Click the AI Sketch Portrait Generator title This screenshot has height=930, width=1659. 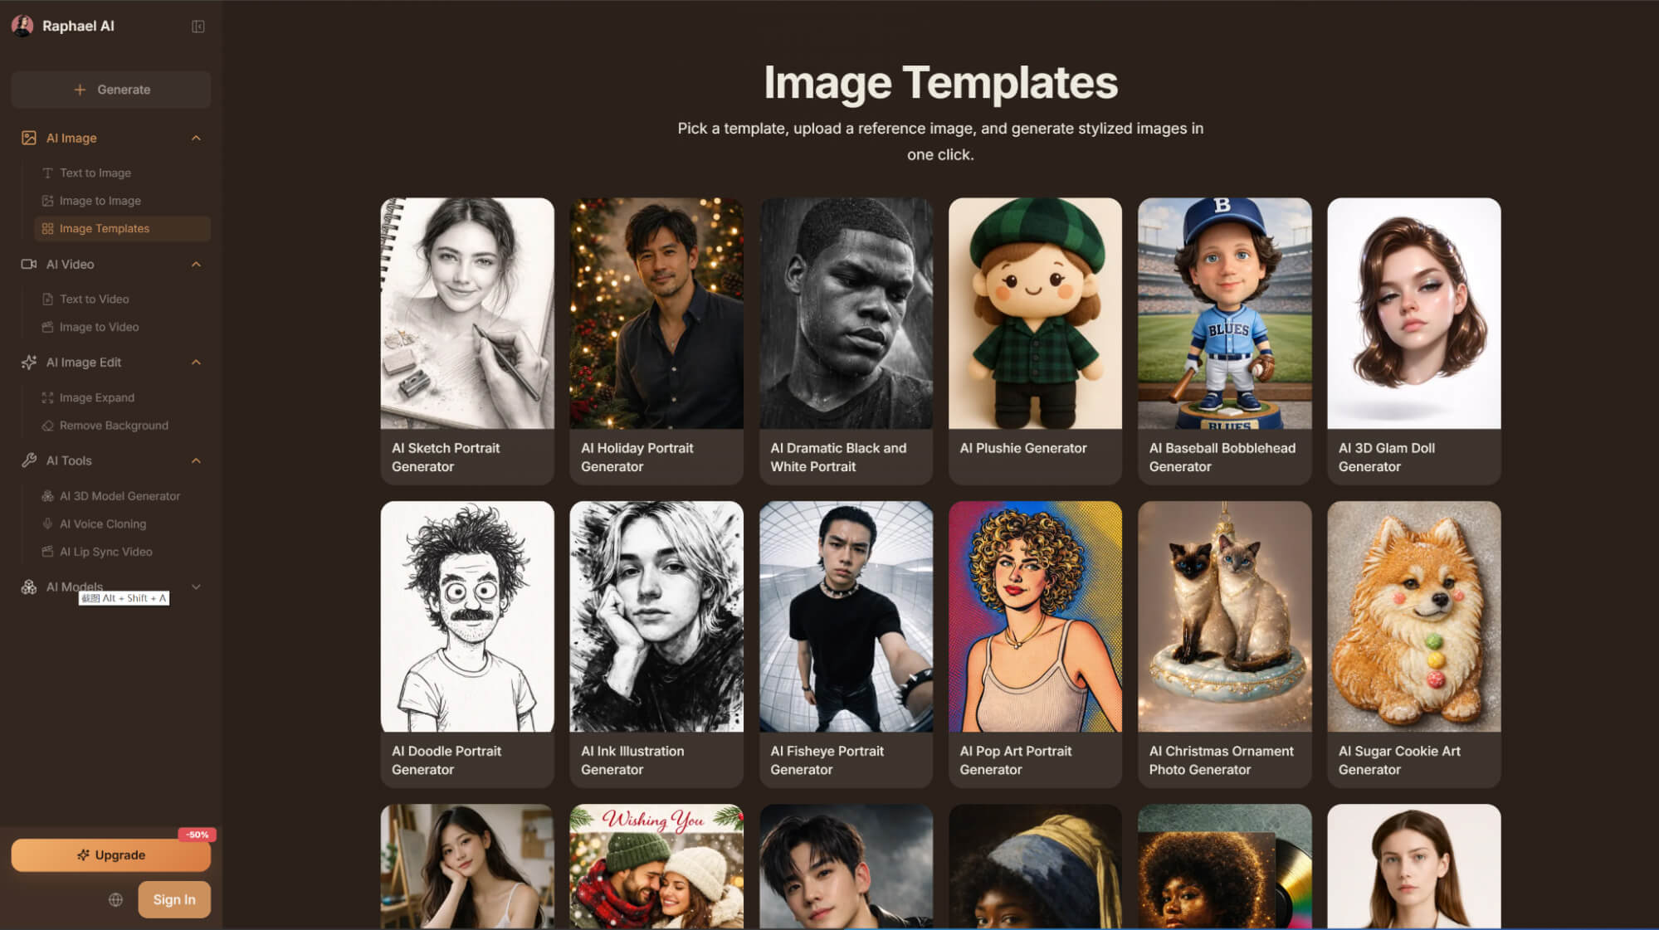(446, 457)
